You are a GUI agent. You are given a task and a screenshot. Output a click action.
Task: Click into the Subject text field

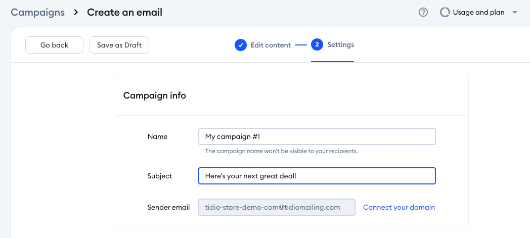coord(317,176)
